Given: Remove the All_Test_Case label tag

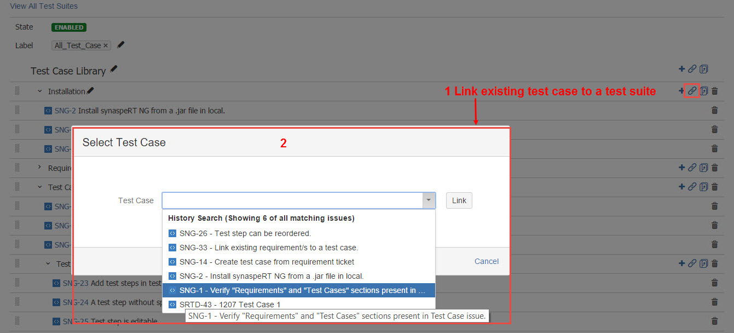Looking at the screenshot, I should pos(106,45).
